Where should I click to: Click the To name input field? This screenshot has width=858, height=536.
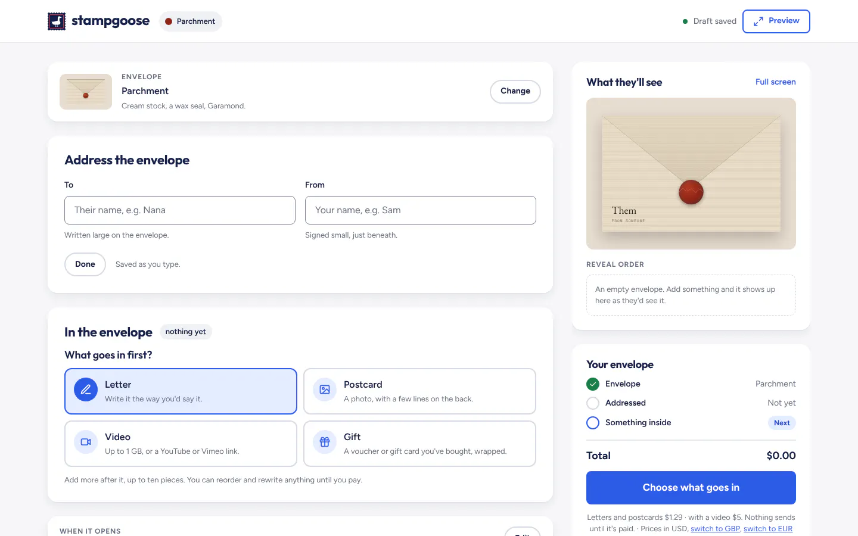pyautogui.click(x=180, y=210)
